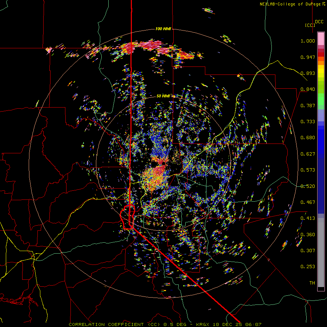Select the 0.520 scale value
Screen dimensions: 327x327
tap(308, 186)
